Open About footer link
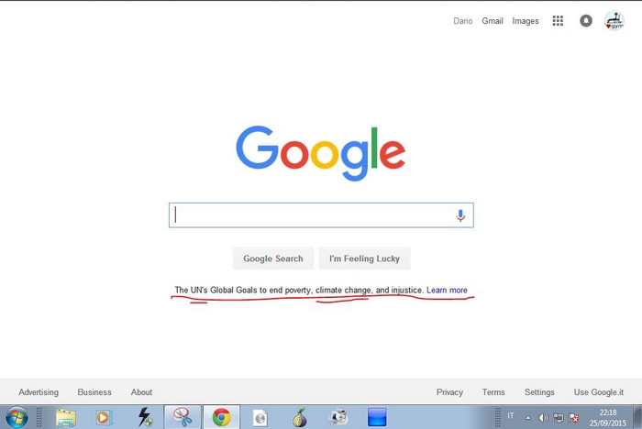Viewport: 642px width, 429px height. (x=141, y=391)
